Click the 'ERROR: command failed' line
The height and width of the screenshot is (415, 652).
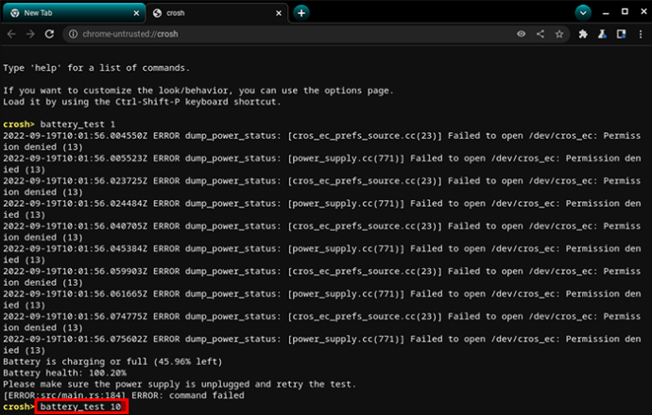[x=124, y=395]
